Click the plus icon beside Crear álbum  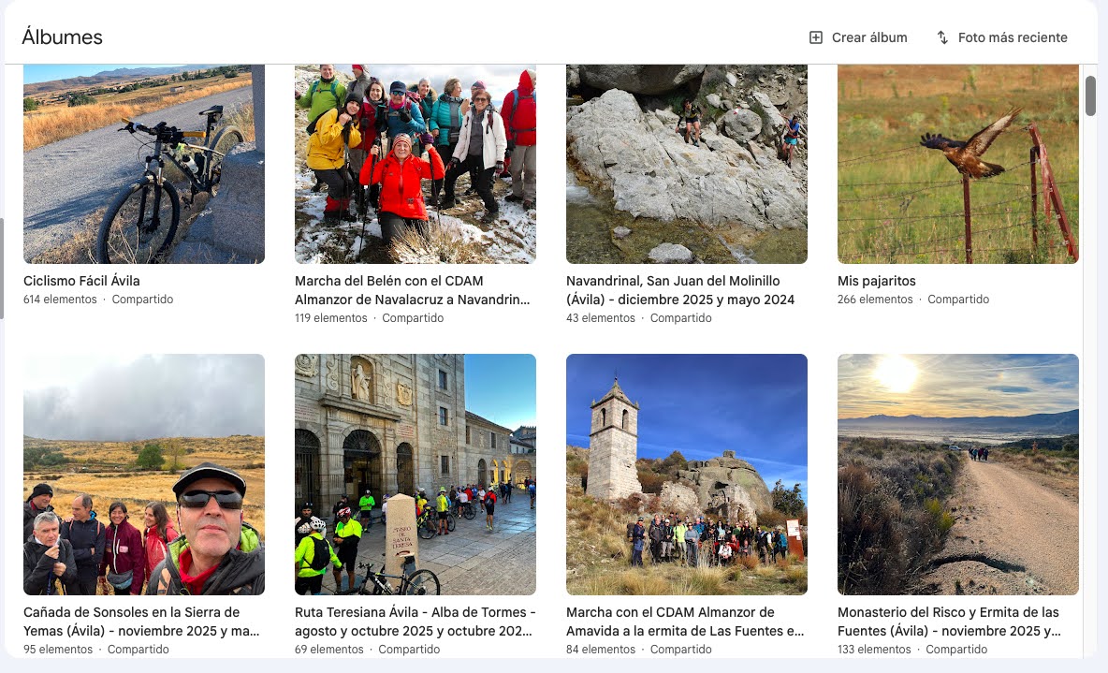815,37
